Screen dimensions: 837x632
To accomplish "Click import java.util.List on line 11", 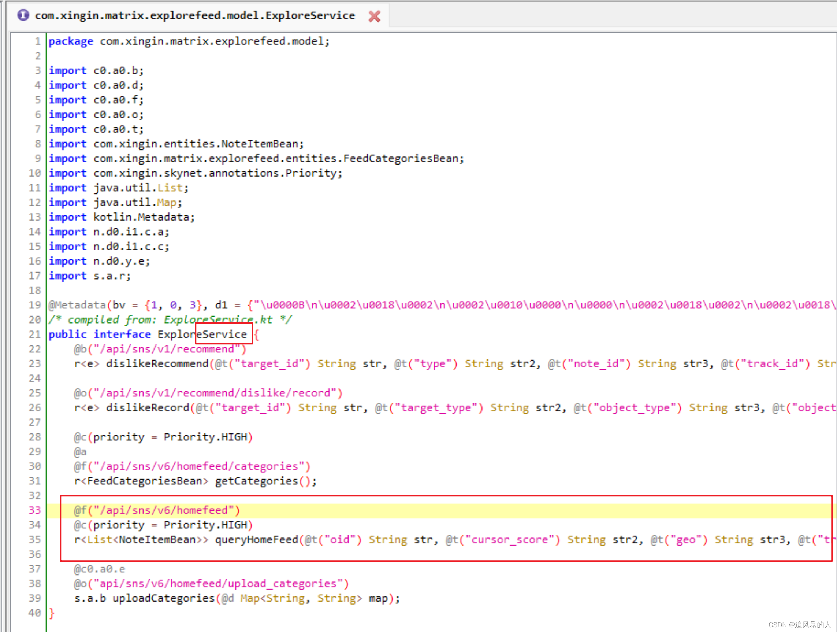I will (118, 188).
